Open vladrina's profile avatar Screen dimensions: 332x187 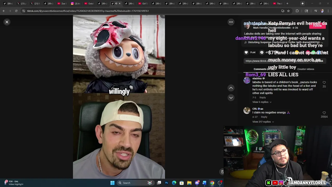point(247,80)
